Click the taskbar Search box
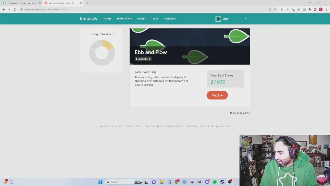The height and width of the screenshot is (186, 330). [x=123, y=182]
